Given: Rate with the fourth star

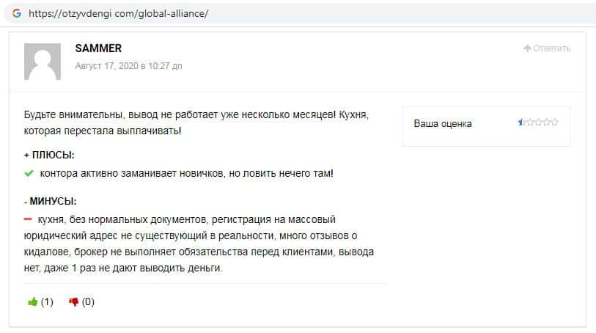Looking at the screenshot, I should point(547,122).
